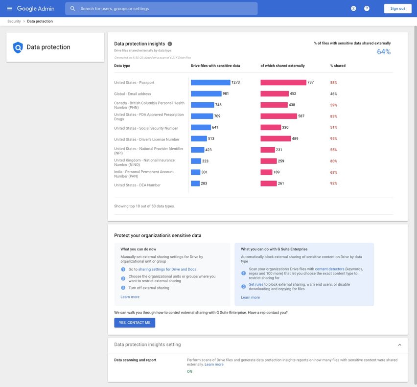Screen dimensions: 417x387
Task: Open the content detectors link
Action: pyautogui.click(x=329, y=269)
